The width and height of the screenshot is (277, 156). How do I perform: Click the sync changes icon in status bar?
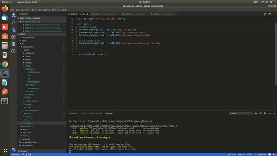tap(23, 154)
